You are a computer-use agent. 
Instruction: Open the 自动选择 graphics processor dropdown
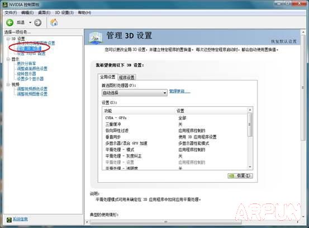tap(135, 93)
